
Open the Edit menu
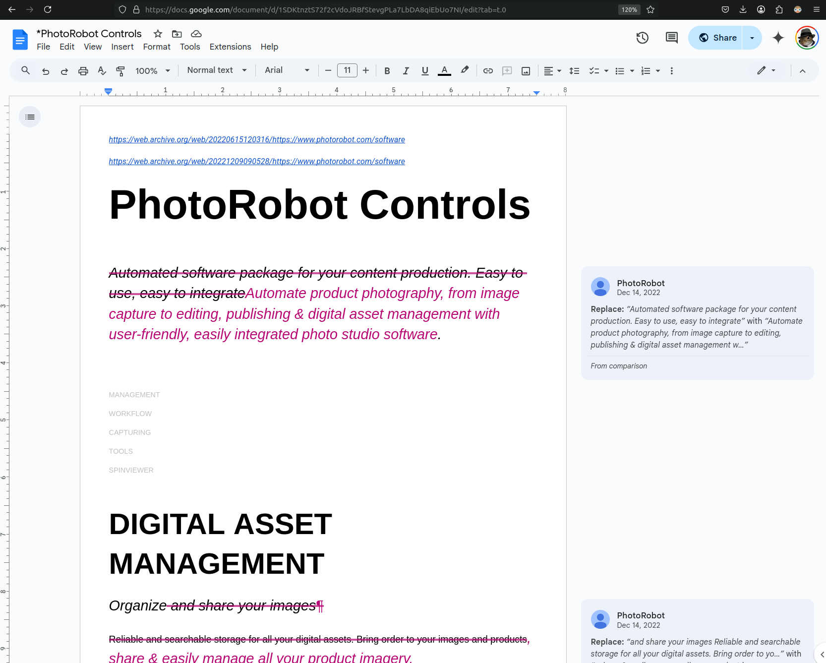tap(67, 47)
